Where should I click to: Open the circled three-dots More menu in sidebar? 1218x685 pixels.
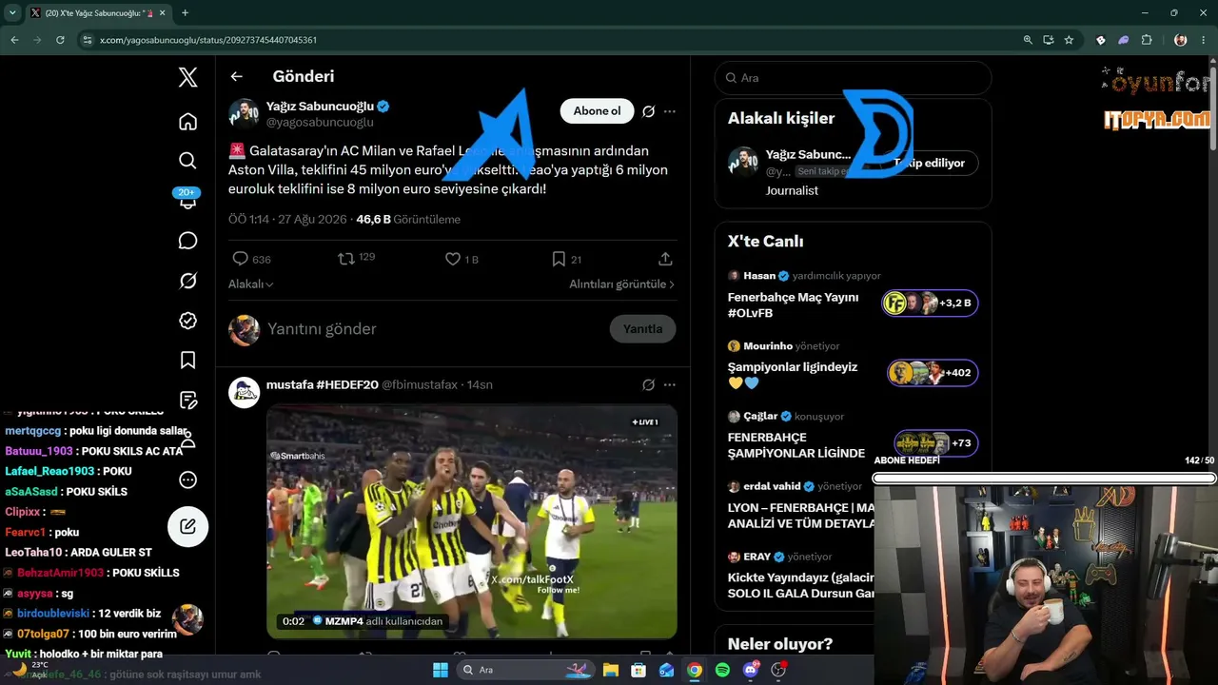(x=187, y=480)
